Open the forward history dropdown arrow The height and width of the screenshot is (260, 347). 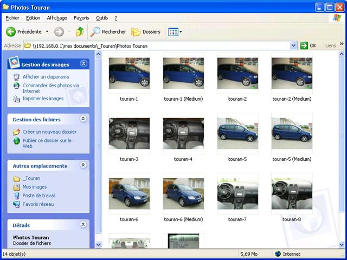point(69,32)
